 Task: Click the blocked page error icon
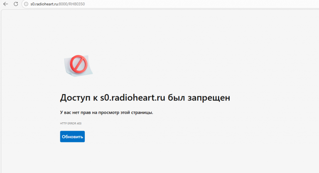point(79,65)
